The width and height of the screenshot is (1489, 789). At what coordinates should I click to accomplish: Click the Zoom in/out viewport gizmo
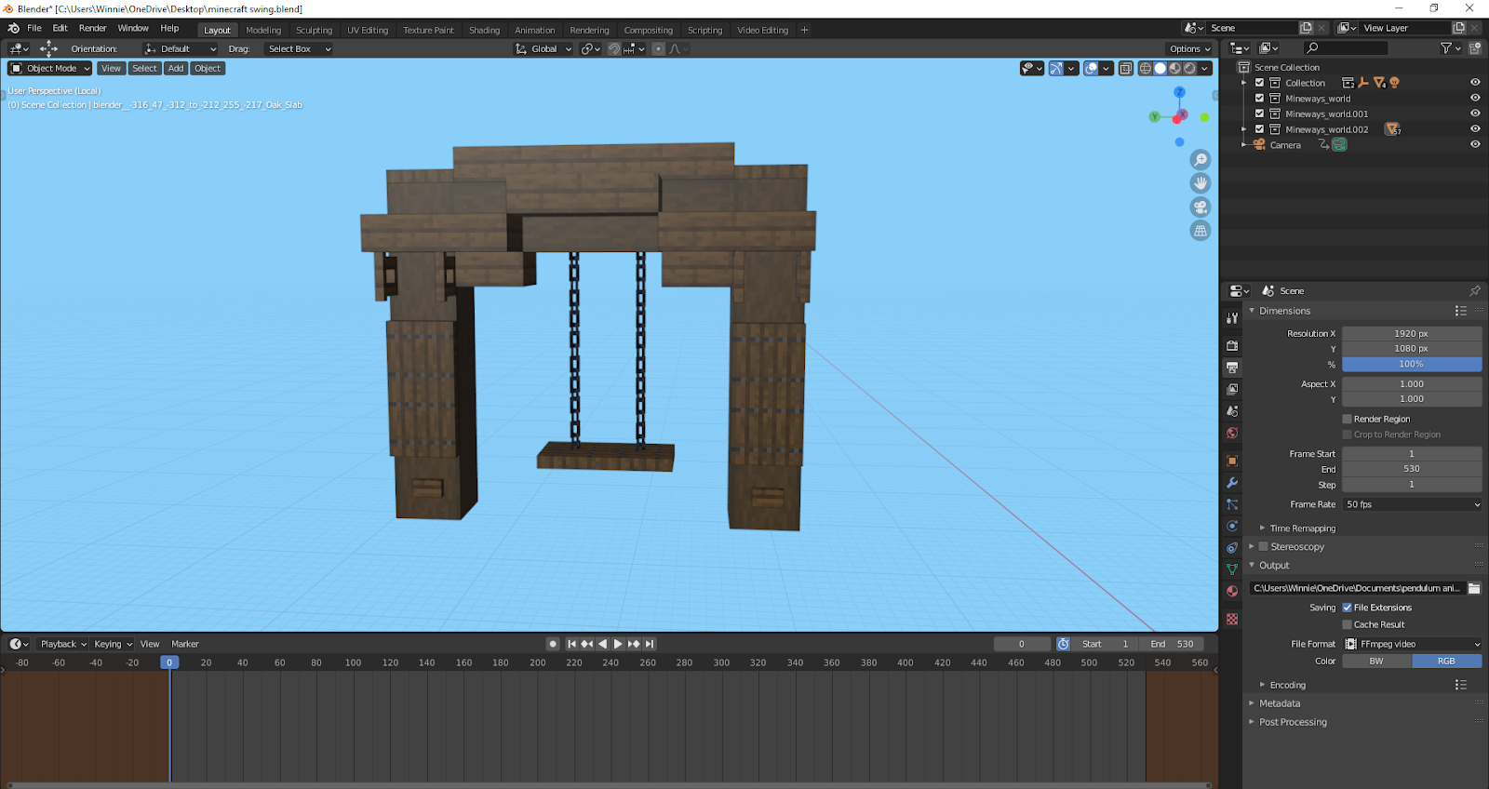[1201, 160]
